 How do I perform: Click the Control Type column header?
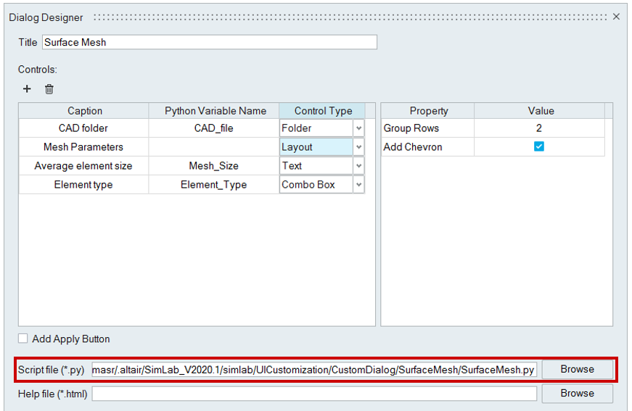[x=323, y=111]
